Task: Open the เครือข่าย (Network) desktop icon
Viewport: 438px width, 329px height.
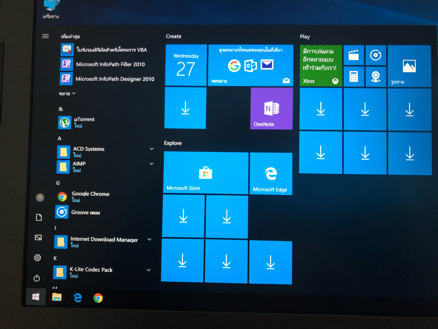Action: [x=51, y=9]
